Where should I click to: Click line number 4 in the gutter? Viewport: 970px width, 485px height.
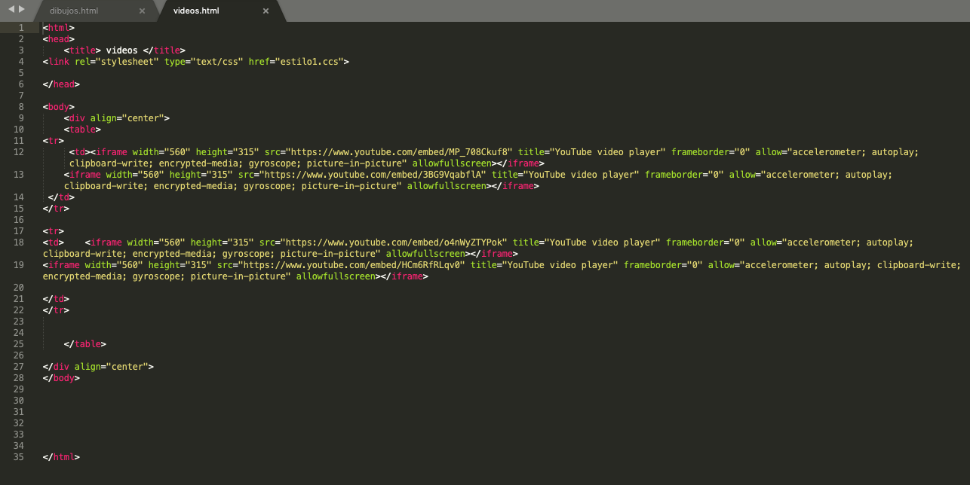point(21,62)
